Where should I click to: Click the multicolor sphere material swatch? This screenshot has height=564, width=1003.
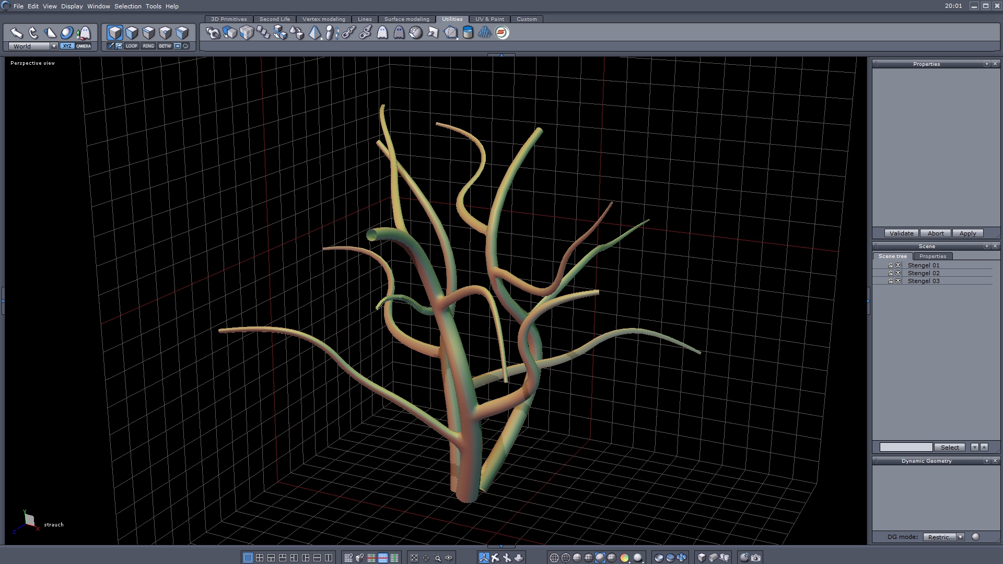pos(624,558)
